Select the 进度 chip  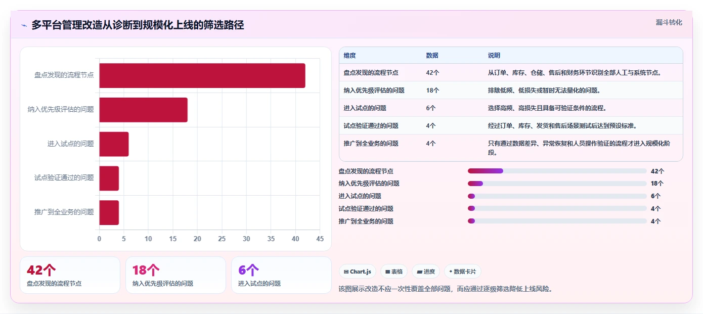pos(426,272)
